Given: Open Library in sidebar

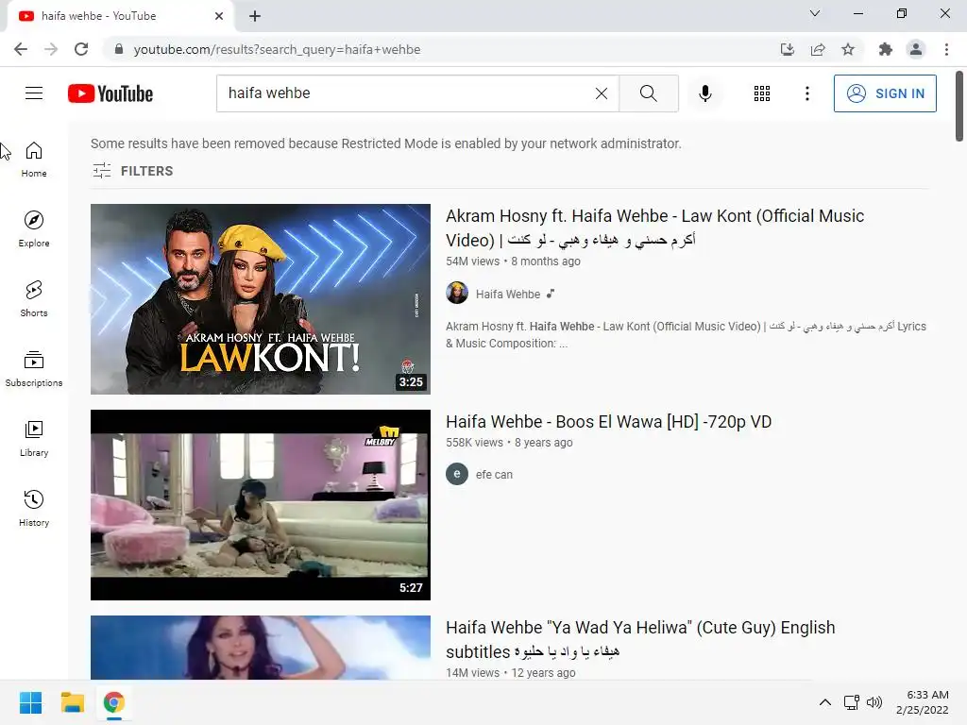Looking at the screenshot, I should pos(34,438).
